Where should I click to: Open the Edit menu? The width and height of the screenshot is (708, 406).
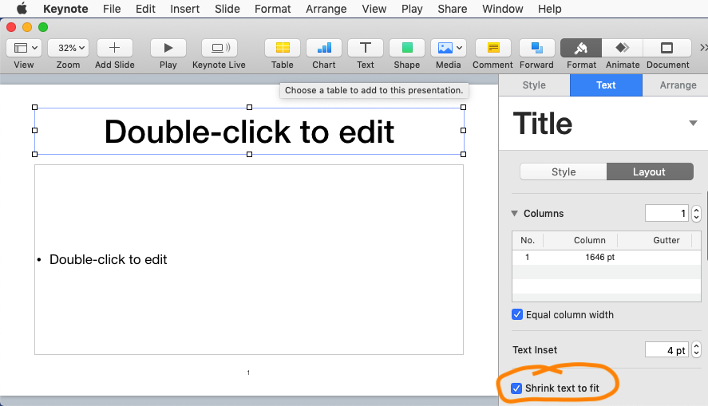pyautogui.click(x=145, y=9)
